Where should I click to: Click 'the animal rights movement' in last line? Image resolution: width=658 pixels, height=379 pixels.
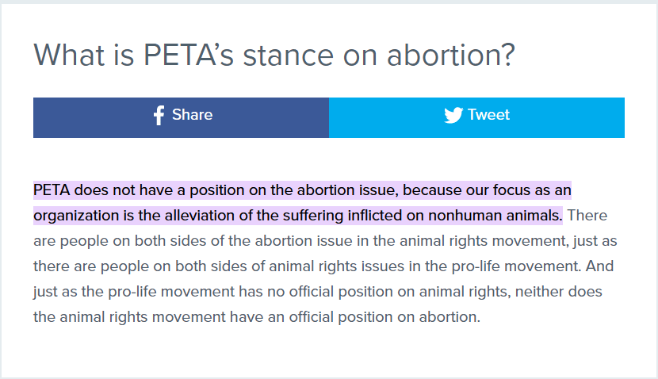(x=130, y=317)
